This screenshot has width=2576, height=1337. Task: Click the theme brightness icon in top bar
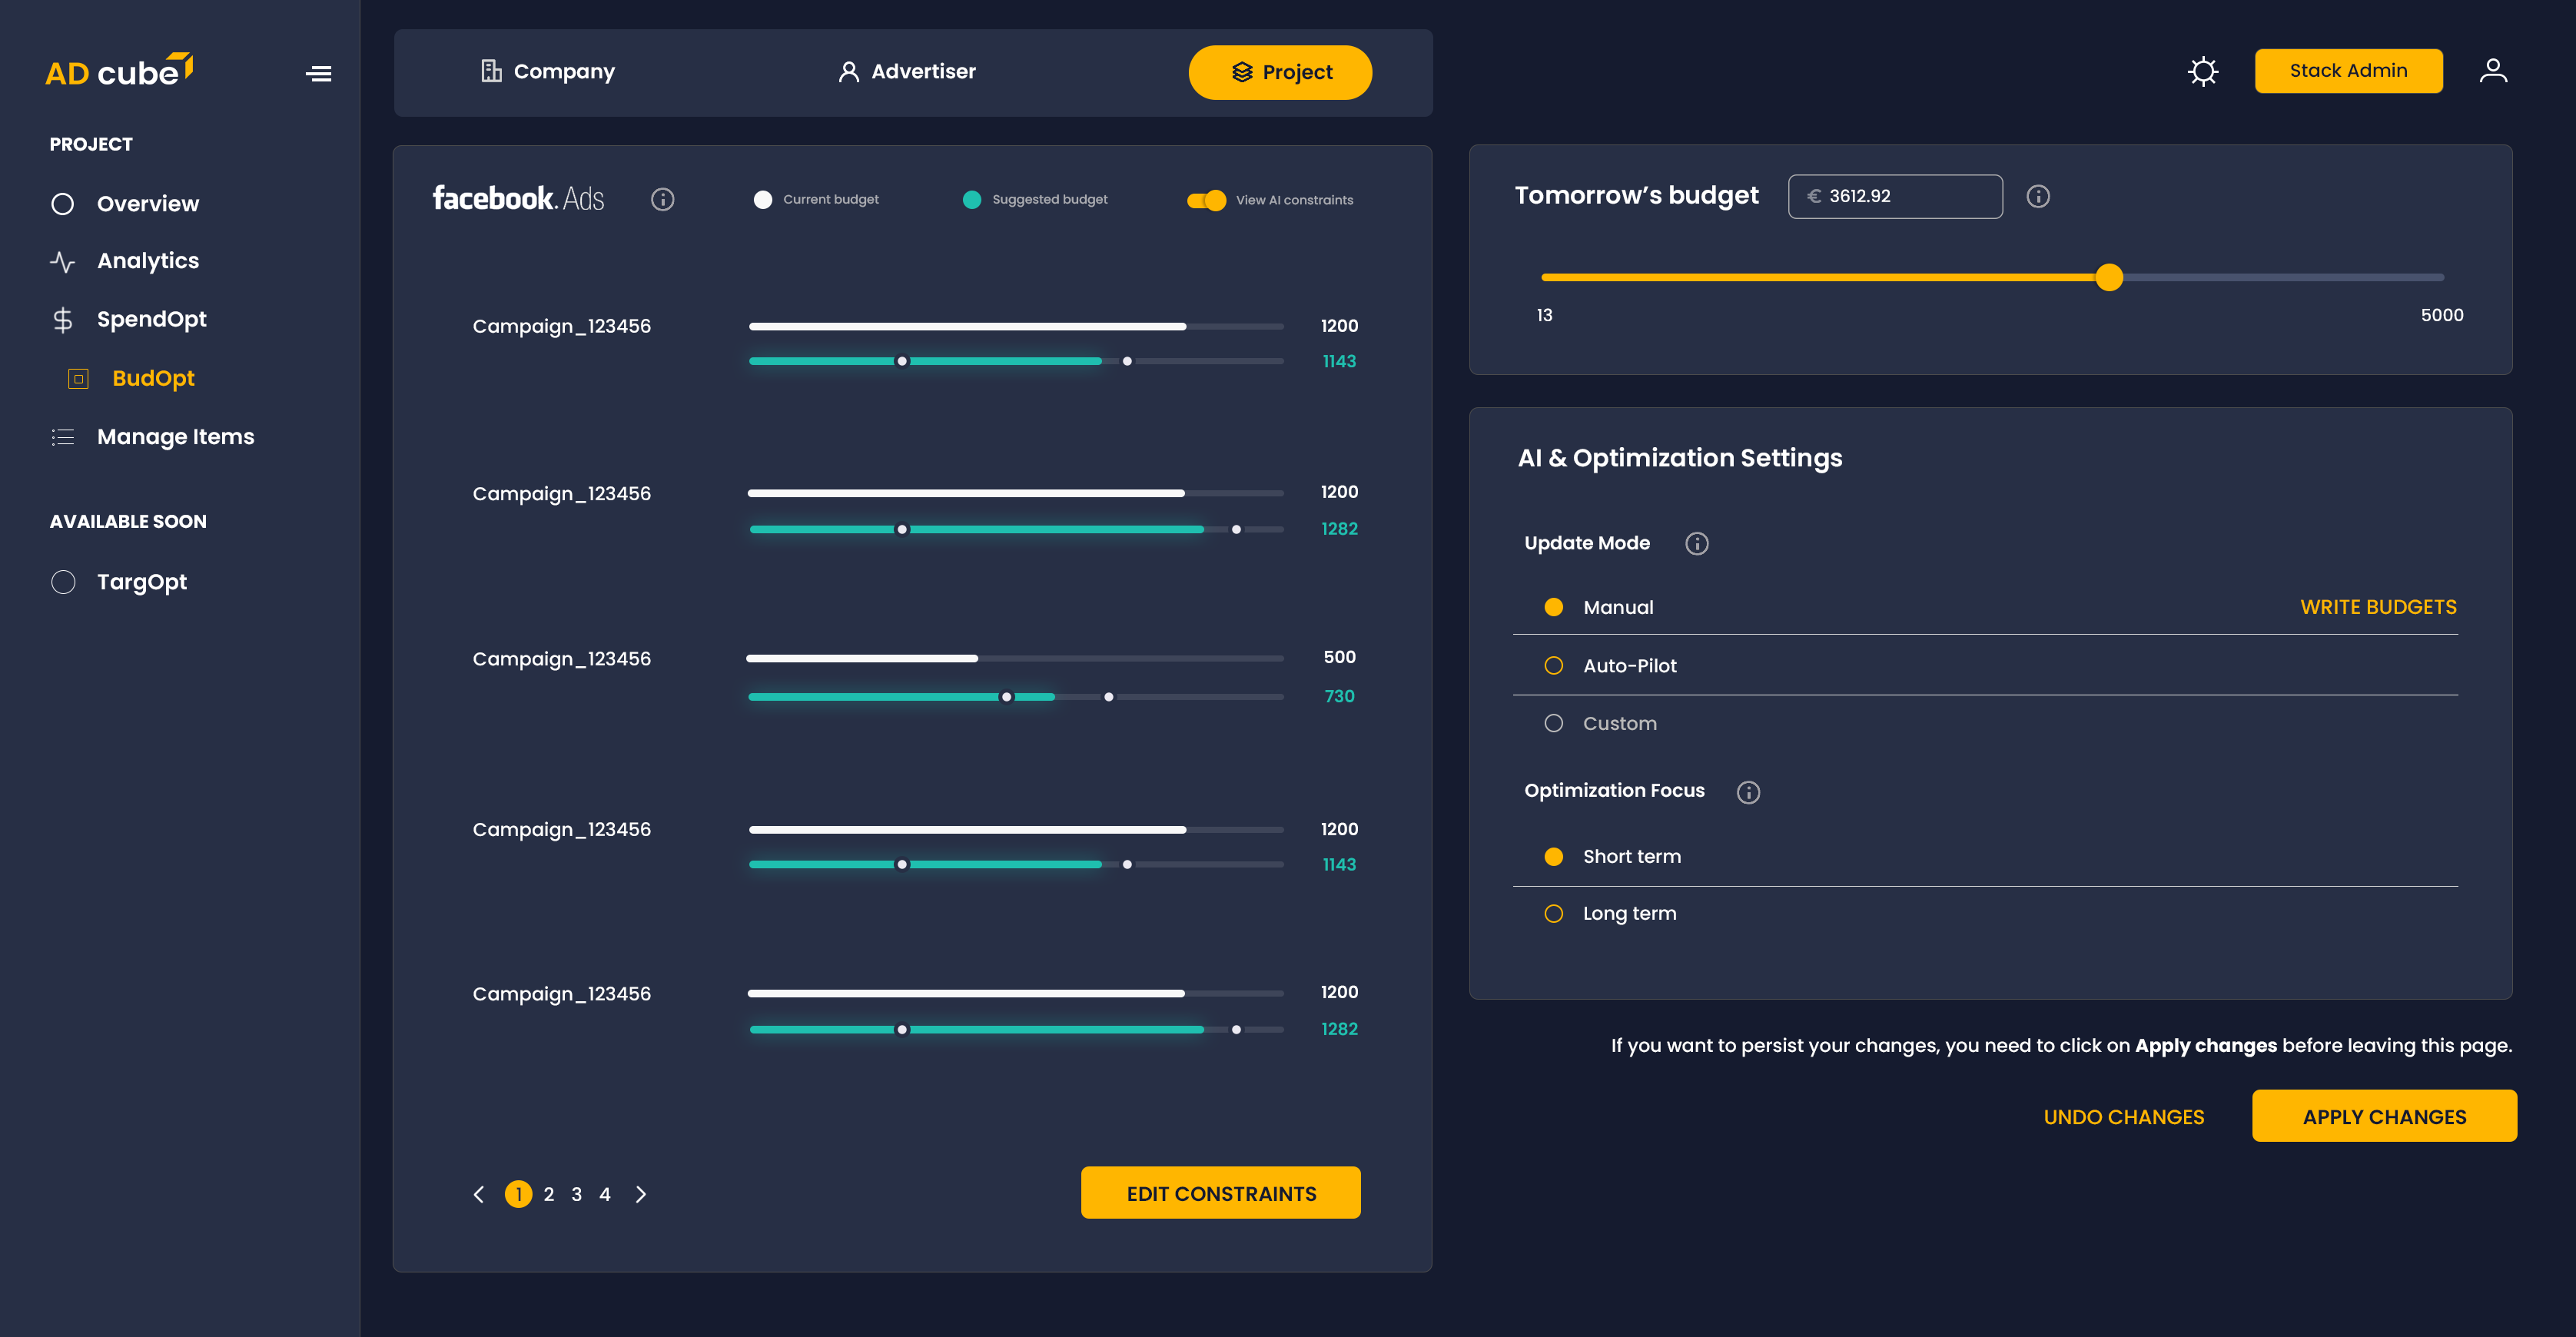tap(2203, 71)
